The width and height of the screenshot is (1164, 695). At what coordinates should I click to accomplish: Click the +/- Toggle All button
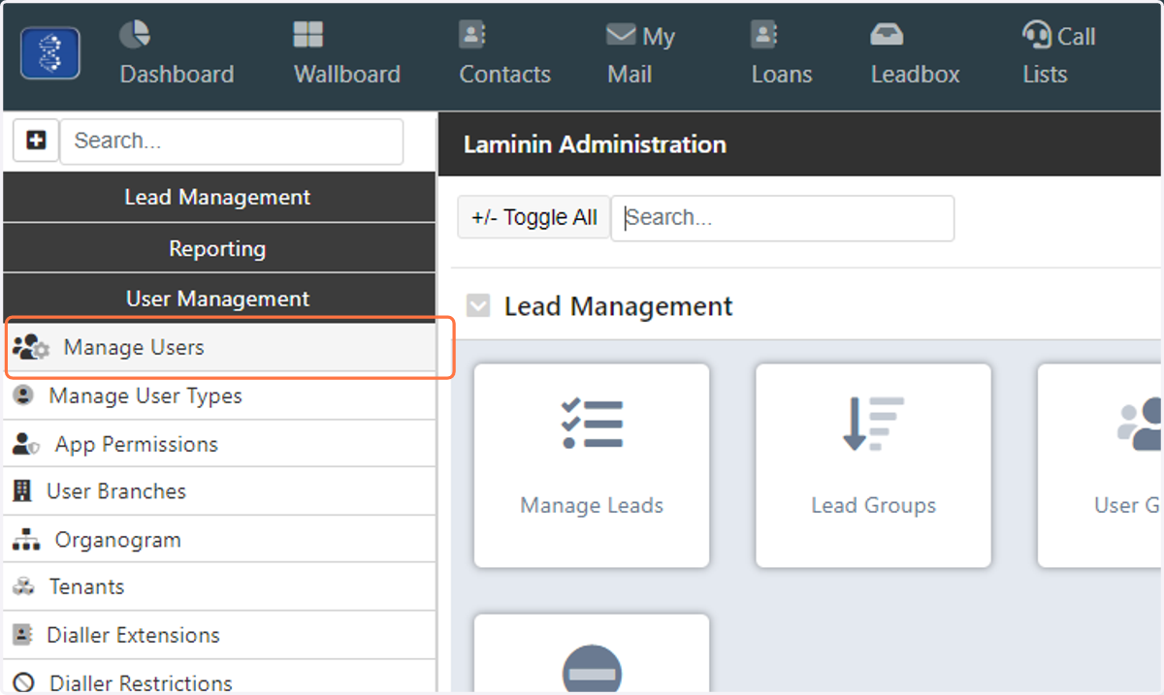click(533, 218)
